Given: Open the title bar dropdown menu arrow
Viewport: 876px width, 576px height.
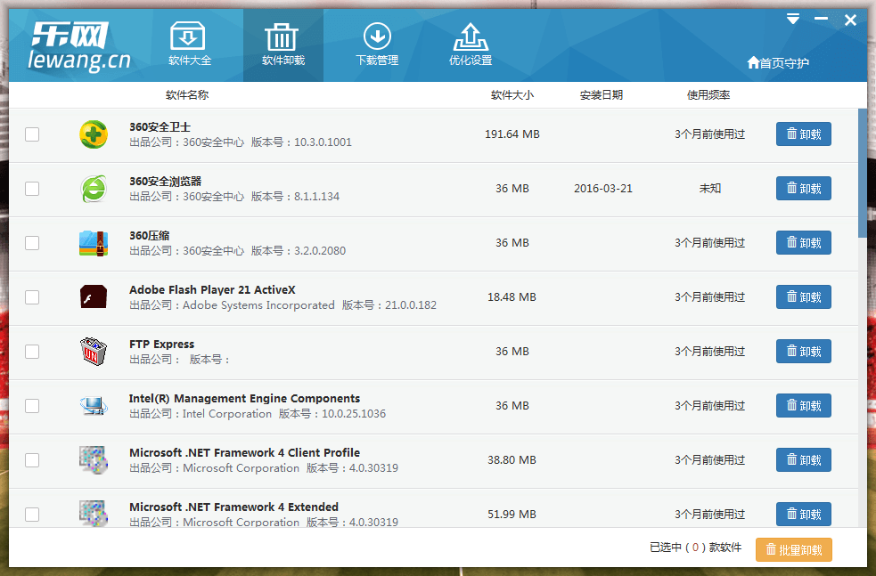Looking at the screenshot, I should tap(793, 20).
